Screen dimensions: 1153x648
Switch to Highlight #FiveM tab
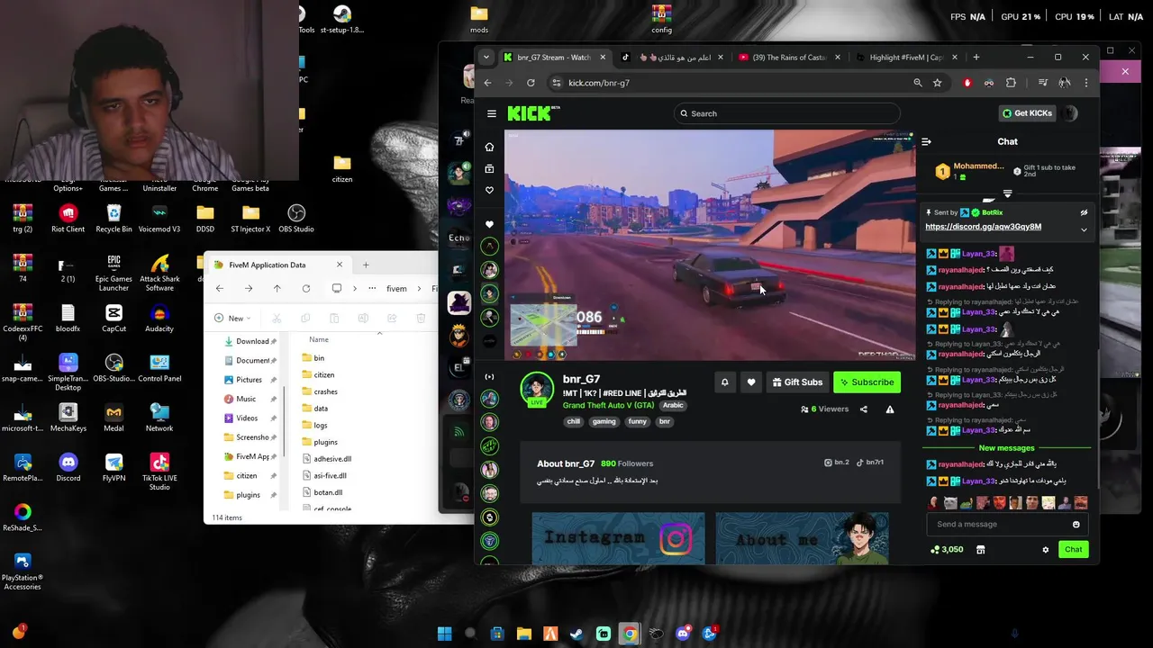(x=906, y=58)
